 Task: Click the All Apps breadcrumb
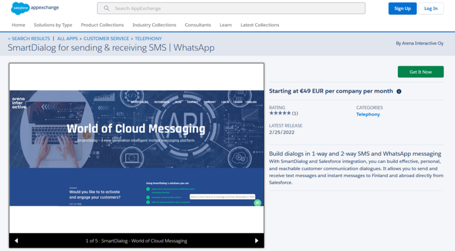point(68,39)
